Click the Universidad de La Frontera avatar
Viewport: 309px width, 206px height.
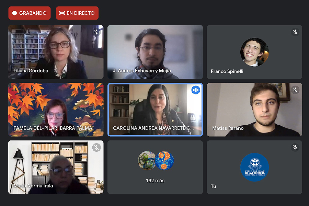(254, 167)
